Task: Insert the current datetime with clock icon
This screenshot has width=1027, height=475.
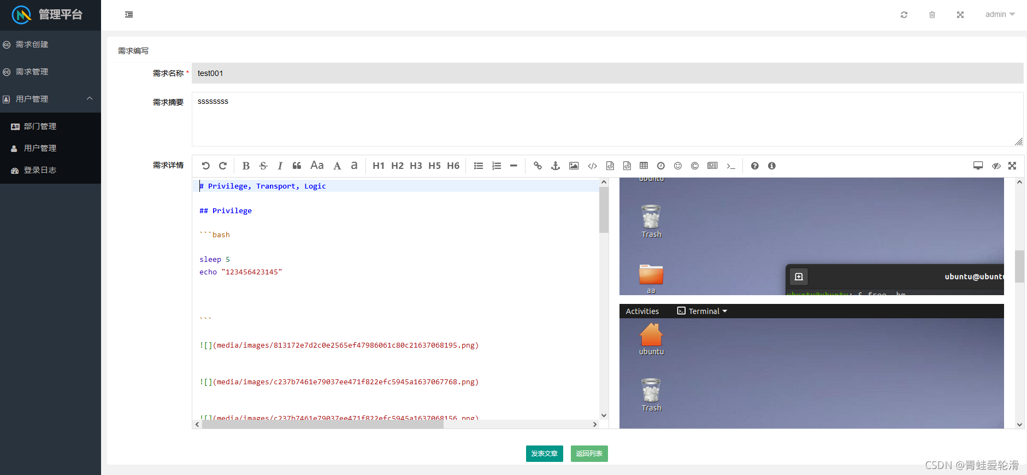Action: coord(660,166)
